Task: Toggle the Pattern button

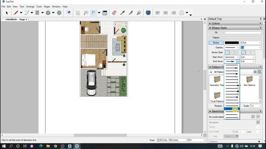Action: pos(216,38)
